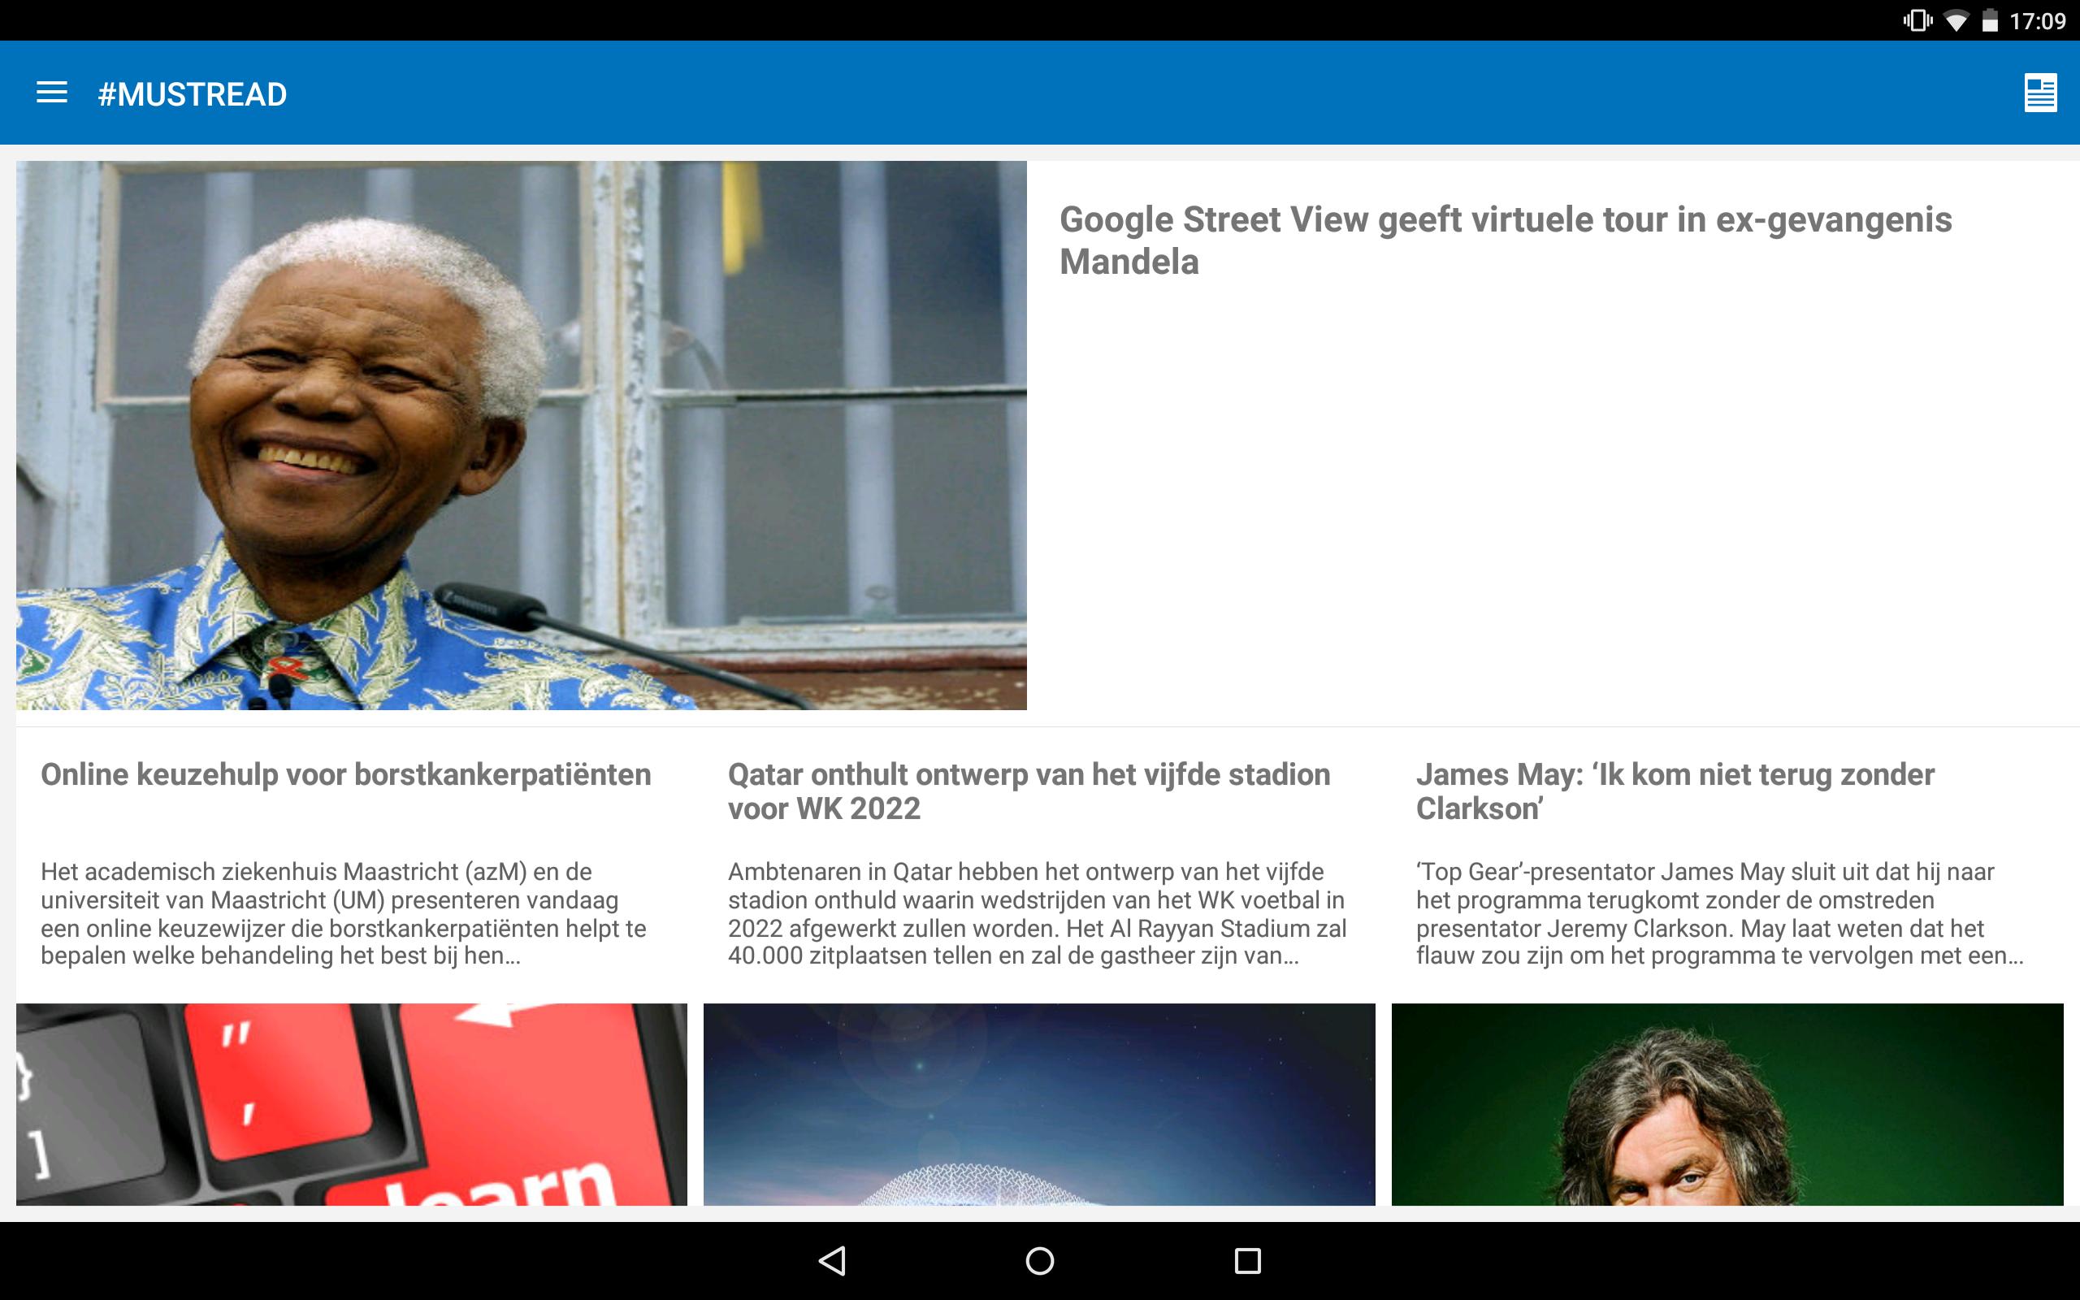Open the James May portrait thumbnail
The image size is (2080, 1300).
pyautogui.click(x=1727, y=1104)
